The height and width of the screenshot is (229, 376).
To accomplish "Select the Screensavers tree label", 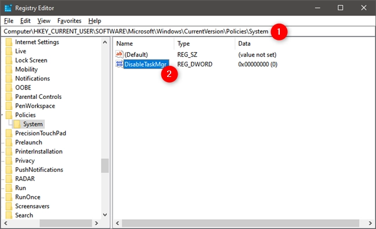I will click(x=32, y=206).
